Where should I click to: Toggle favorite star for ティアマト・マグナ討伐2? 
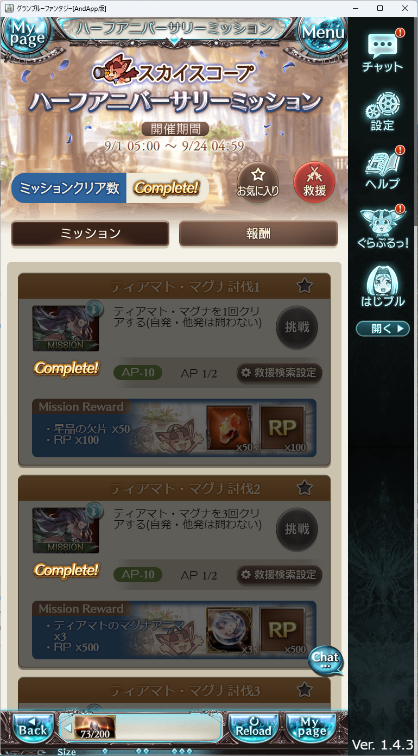(305, 488)
